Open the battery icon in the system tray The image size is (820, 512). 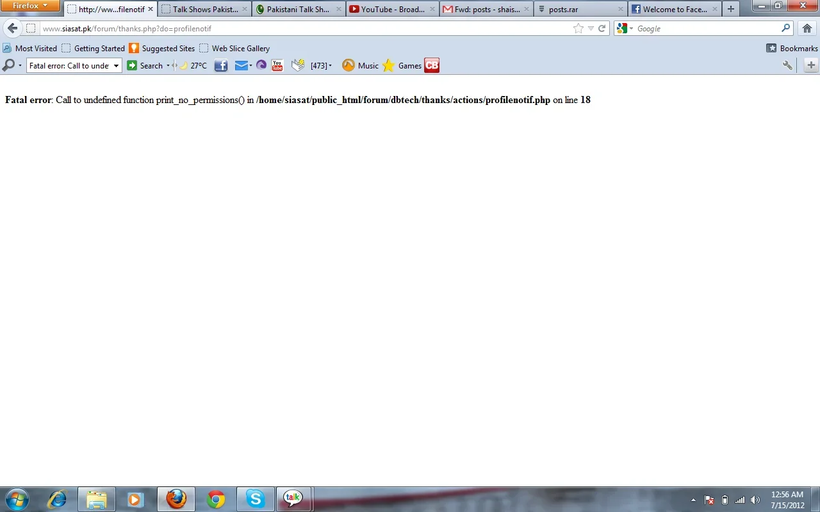(x=725, y=500)
